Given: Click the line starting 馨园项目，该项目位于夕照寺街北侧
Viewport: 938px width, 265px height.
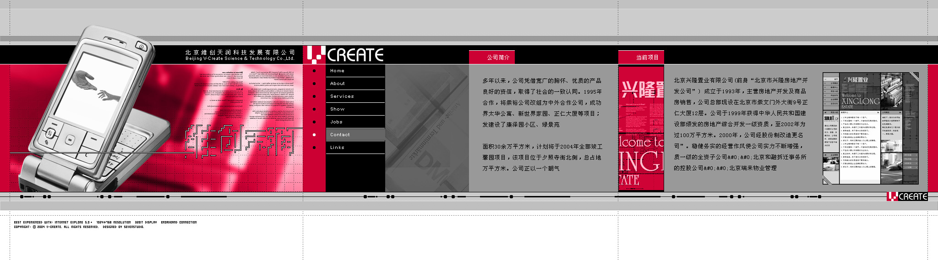Looking at the screenshot, I should click(x=542, y=158).
